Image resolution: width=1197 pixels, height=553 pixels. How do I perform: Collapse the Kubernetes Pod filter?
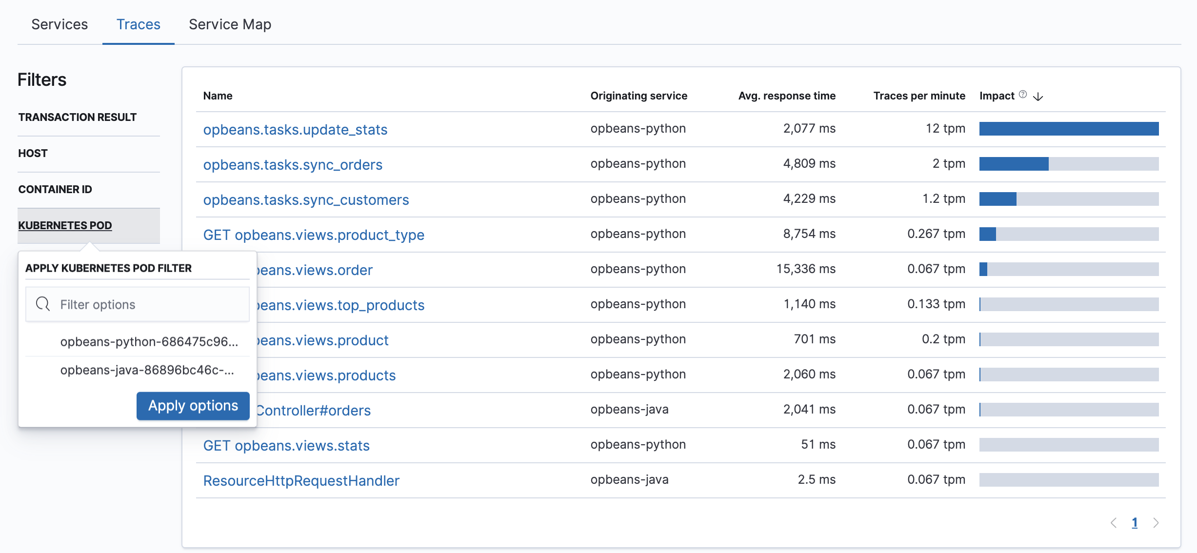65,225
